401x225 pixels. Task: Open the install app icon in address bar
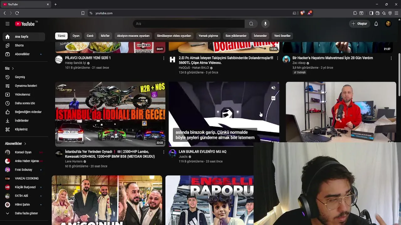click(x=294, y=13)
